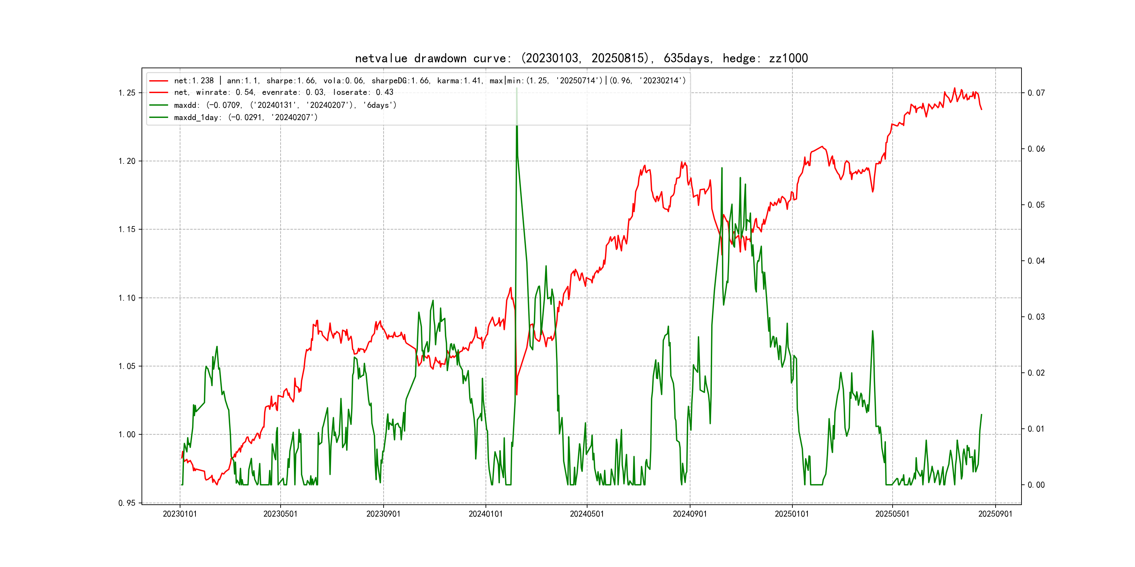Click the 20230901 x-axis tick label
1135x567 pixels.
383,514
